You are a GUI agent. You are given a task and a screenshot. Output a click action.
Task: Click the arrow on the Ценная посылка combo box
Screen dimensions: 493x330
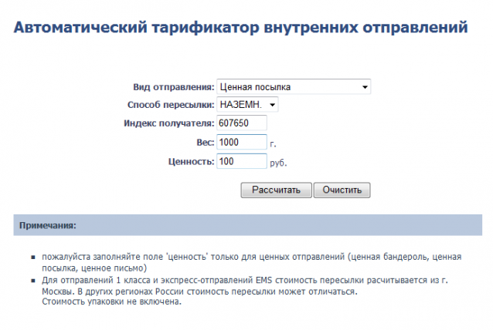tap(365, 87)
